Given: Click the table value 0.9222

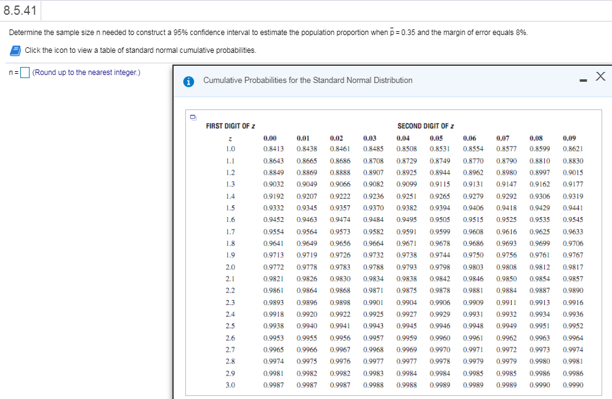Looking at the screenshot, I should 340,196.
